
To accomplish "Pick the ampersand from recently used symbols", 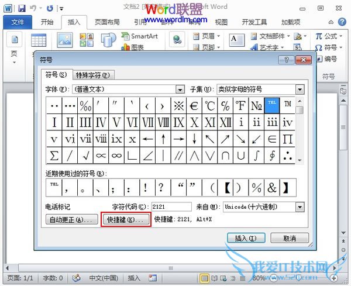I will (x=272, y=188).
